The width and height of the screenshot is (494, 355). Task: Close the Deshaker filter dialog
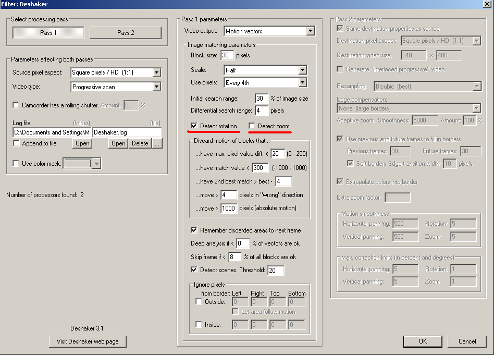(x=487, y=4)
